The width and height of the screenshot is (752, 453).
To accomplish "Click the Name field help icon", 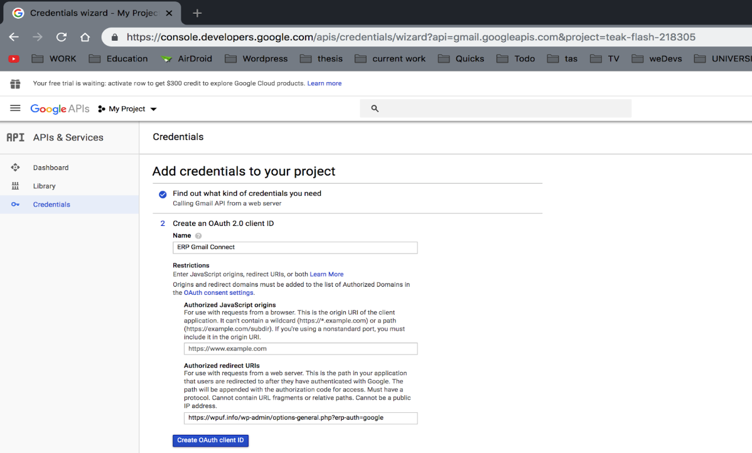I will [198, 236].
